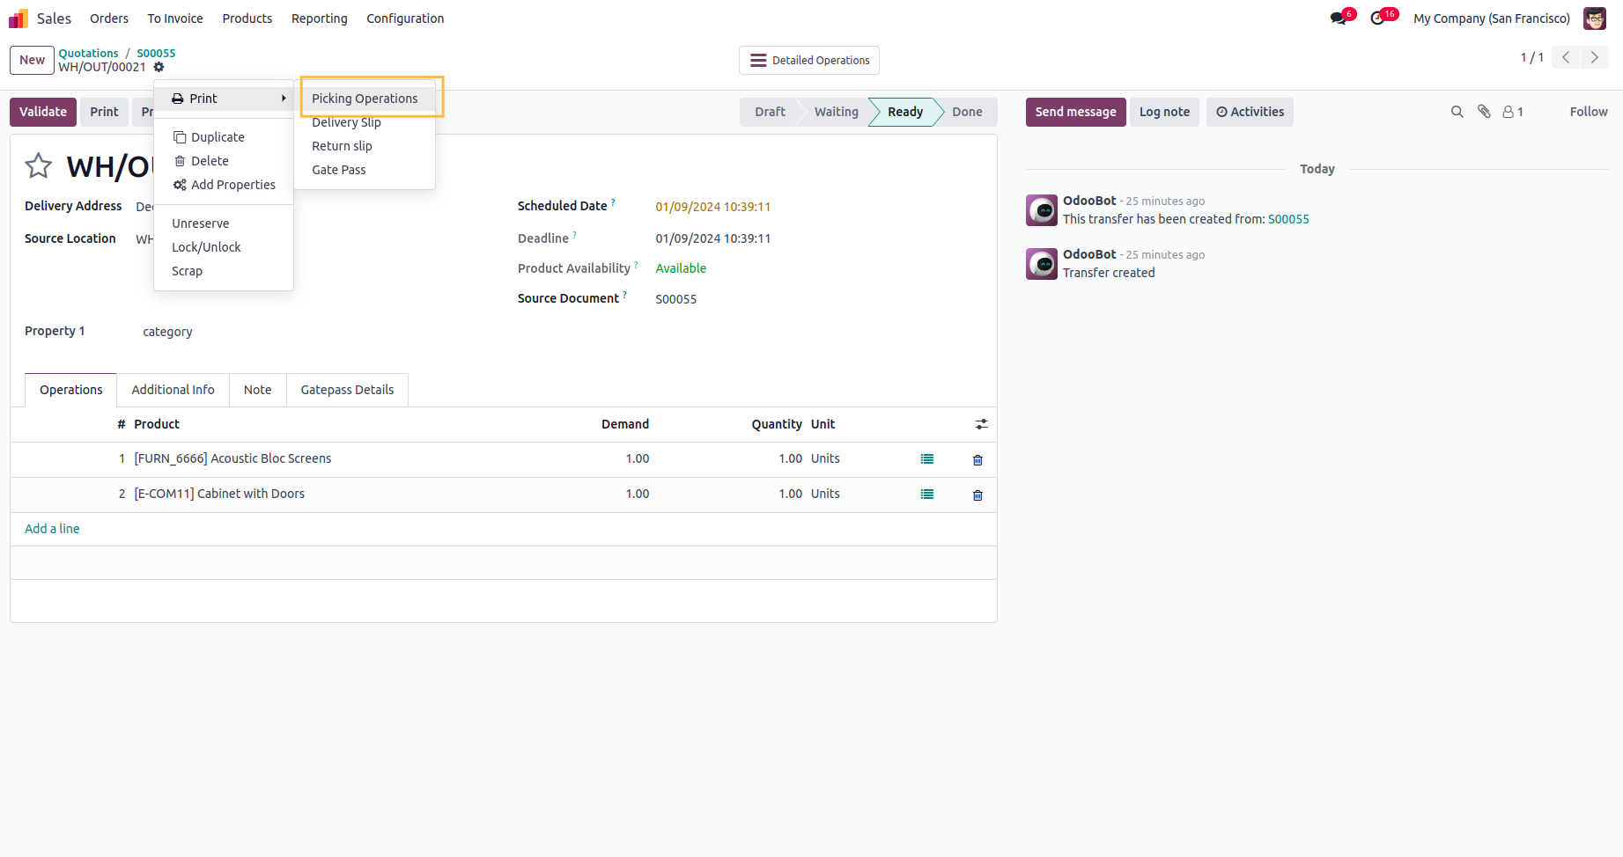This screenshot has height=857, width=1623.
Task: Select Delivery Slip from the print submenu
Action: [x=346, y=122]
